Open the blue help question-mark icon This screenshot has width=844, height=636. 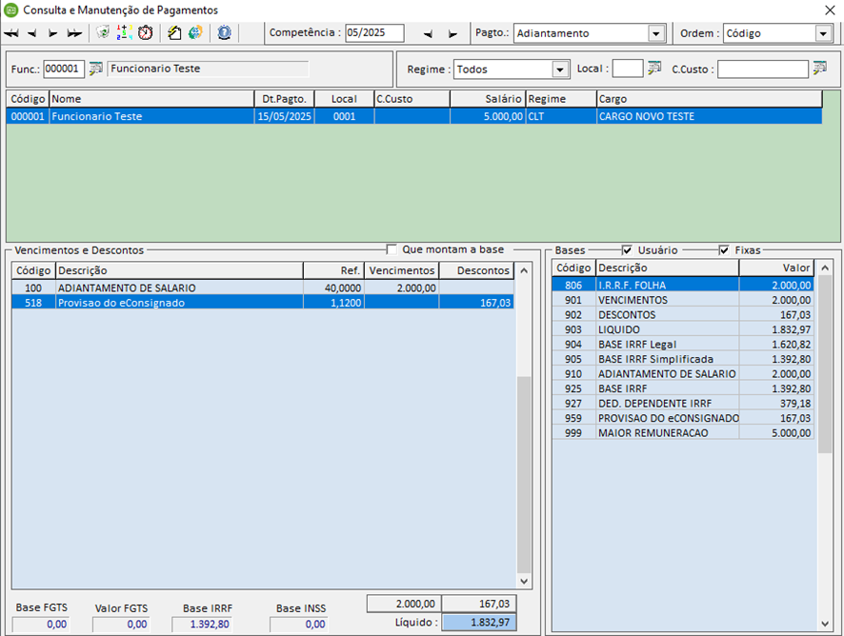(x=225, y=32)
